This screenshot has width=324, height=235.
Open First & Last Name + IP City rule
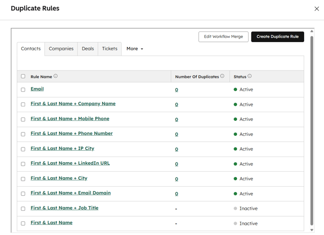[x=62, y=148]
